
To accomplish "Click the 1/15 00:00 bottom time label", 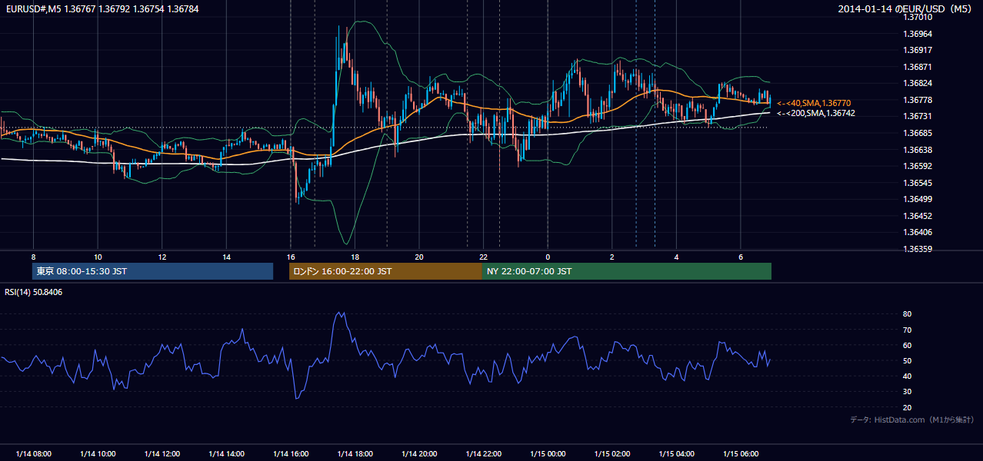I will tap(548, 453).
